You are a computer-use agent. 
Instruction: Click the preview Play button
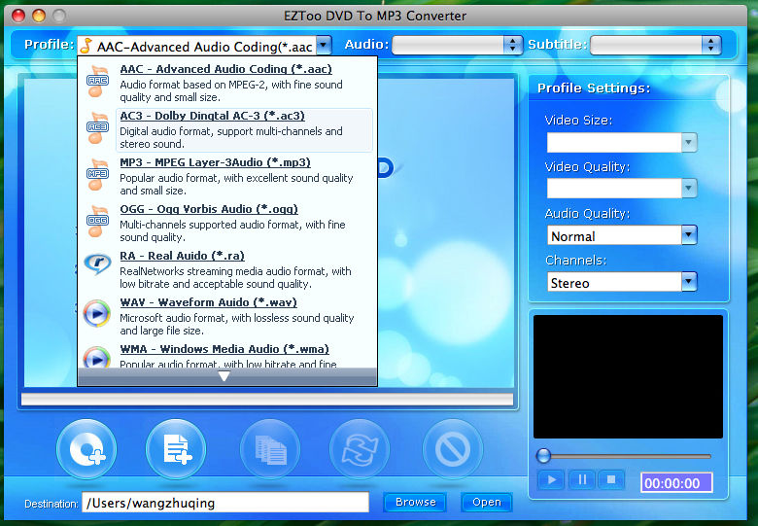pos(552,480)
